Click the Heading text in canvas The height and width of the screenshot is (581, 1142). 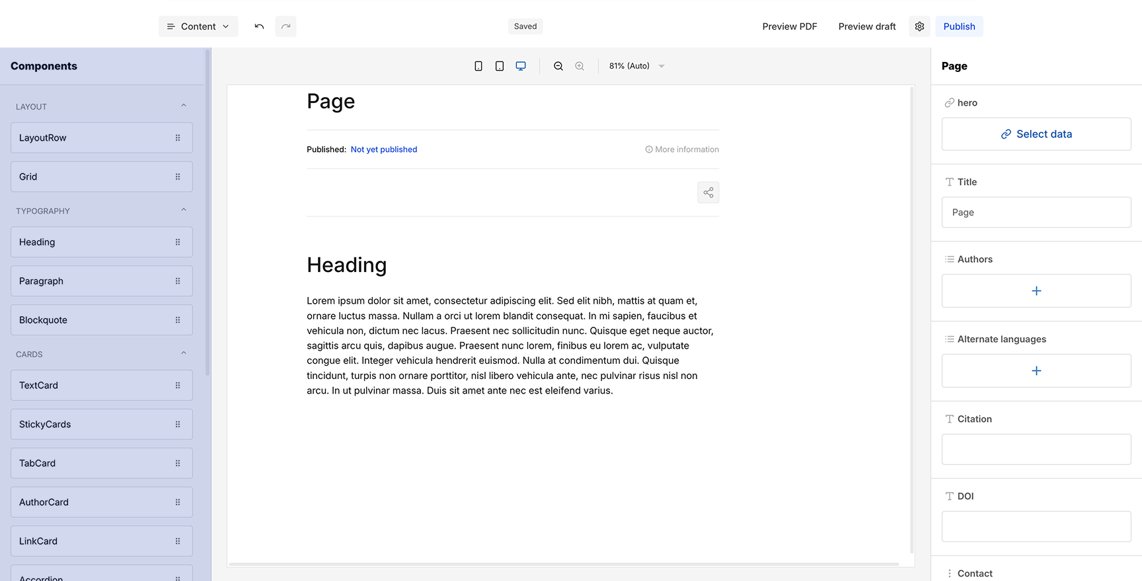[346, 265]
